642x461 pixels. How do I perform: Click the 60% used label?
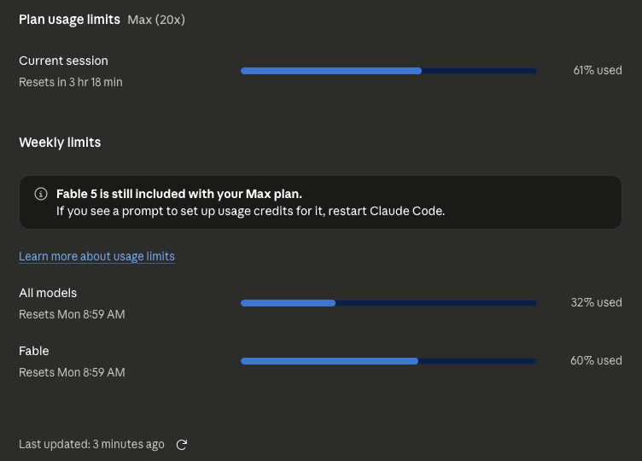pyautogui.click(x=596, y=361)
